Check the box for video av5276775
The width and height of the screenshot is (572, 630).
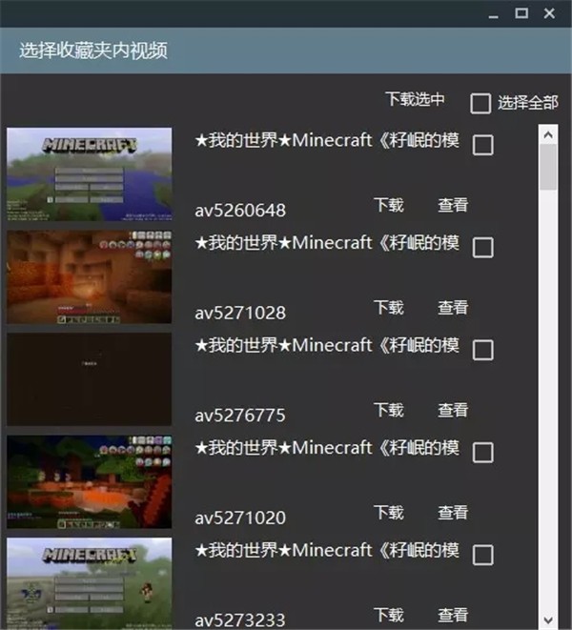pyautogui.click(x=482, y=350)
